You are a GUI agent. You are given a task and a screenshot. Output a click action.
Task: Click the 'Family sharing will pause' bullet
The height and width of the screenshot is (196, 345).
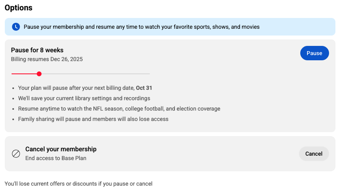(93, 119)
